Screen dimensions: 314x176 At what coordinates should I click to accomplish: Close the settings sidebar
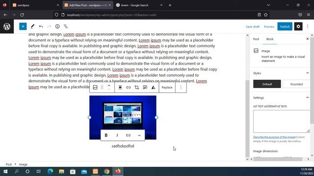point(308,39)
